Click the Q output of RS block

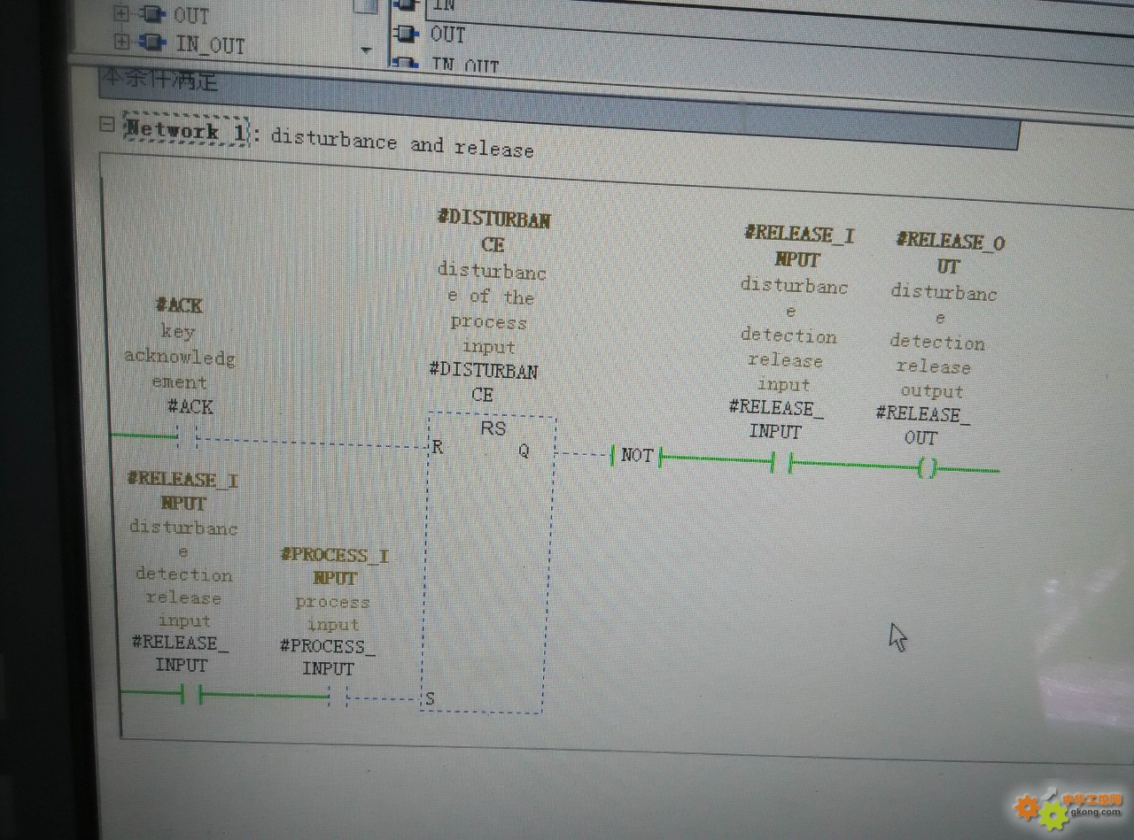524,451
